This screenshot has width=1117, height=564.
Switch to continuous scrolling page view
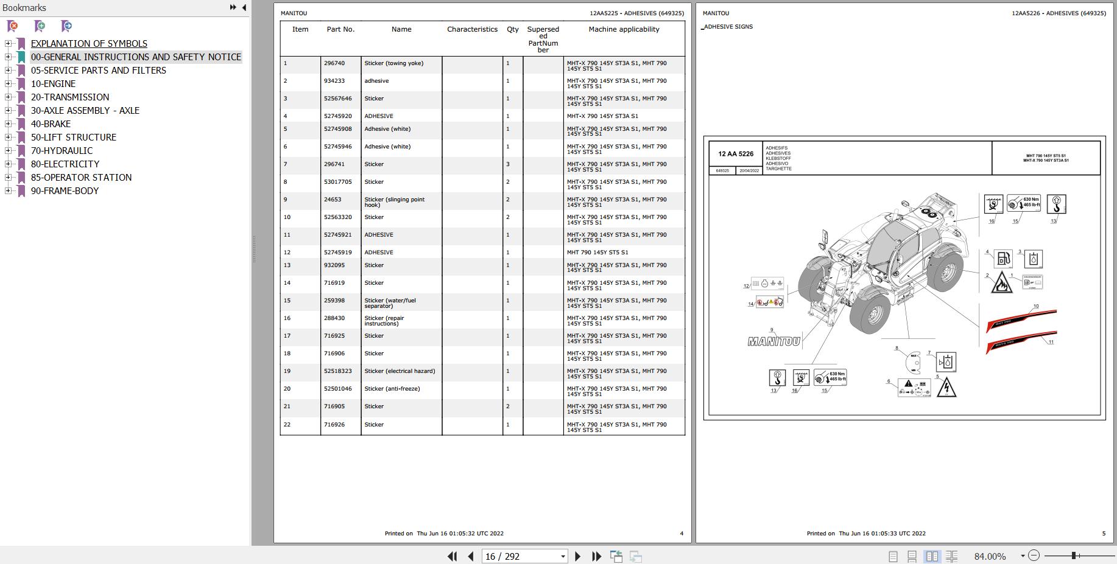[912, 556]
